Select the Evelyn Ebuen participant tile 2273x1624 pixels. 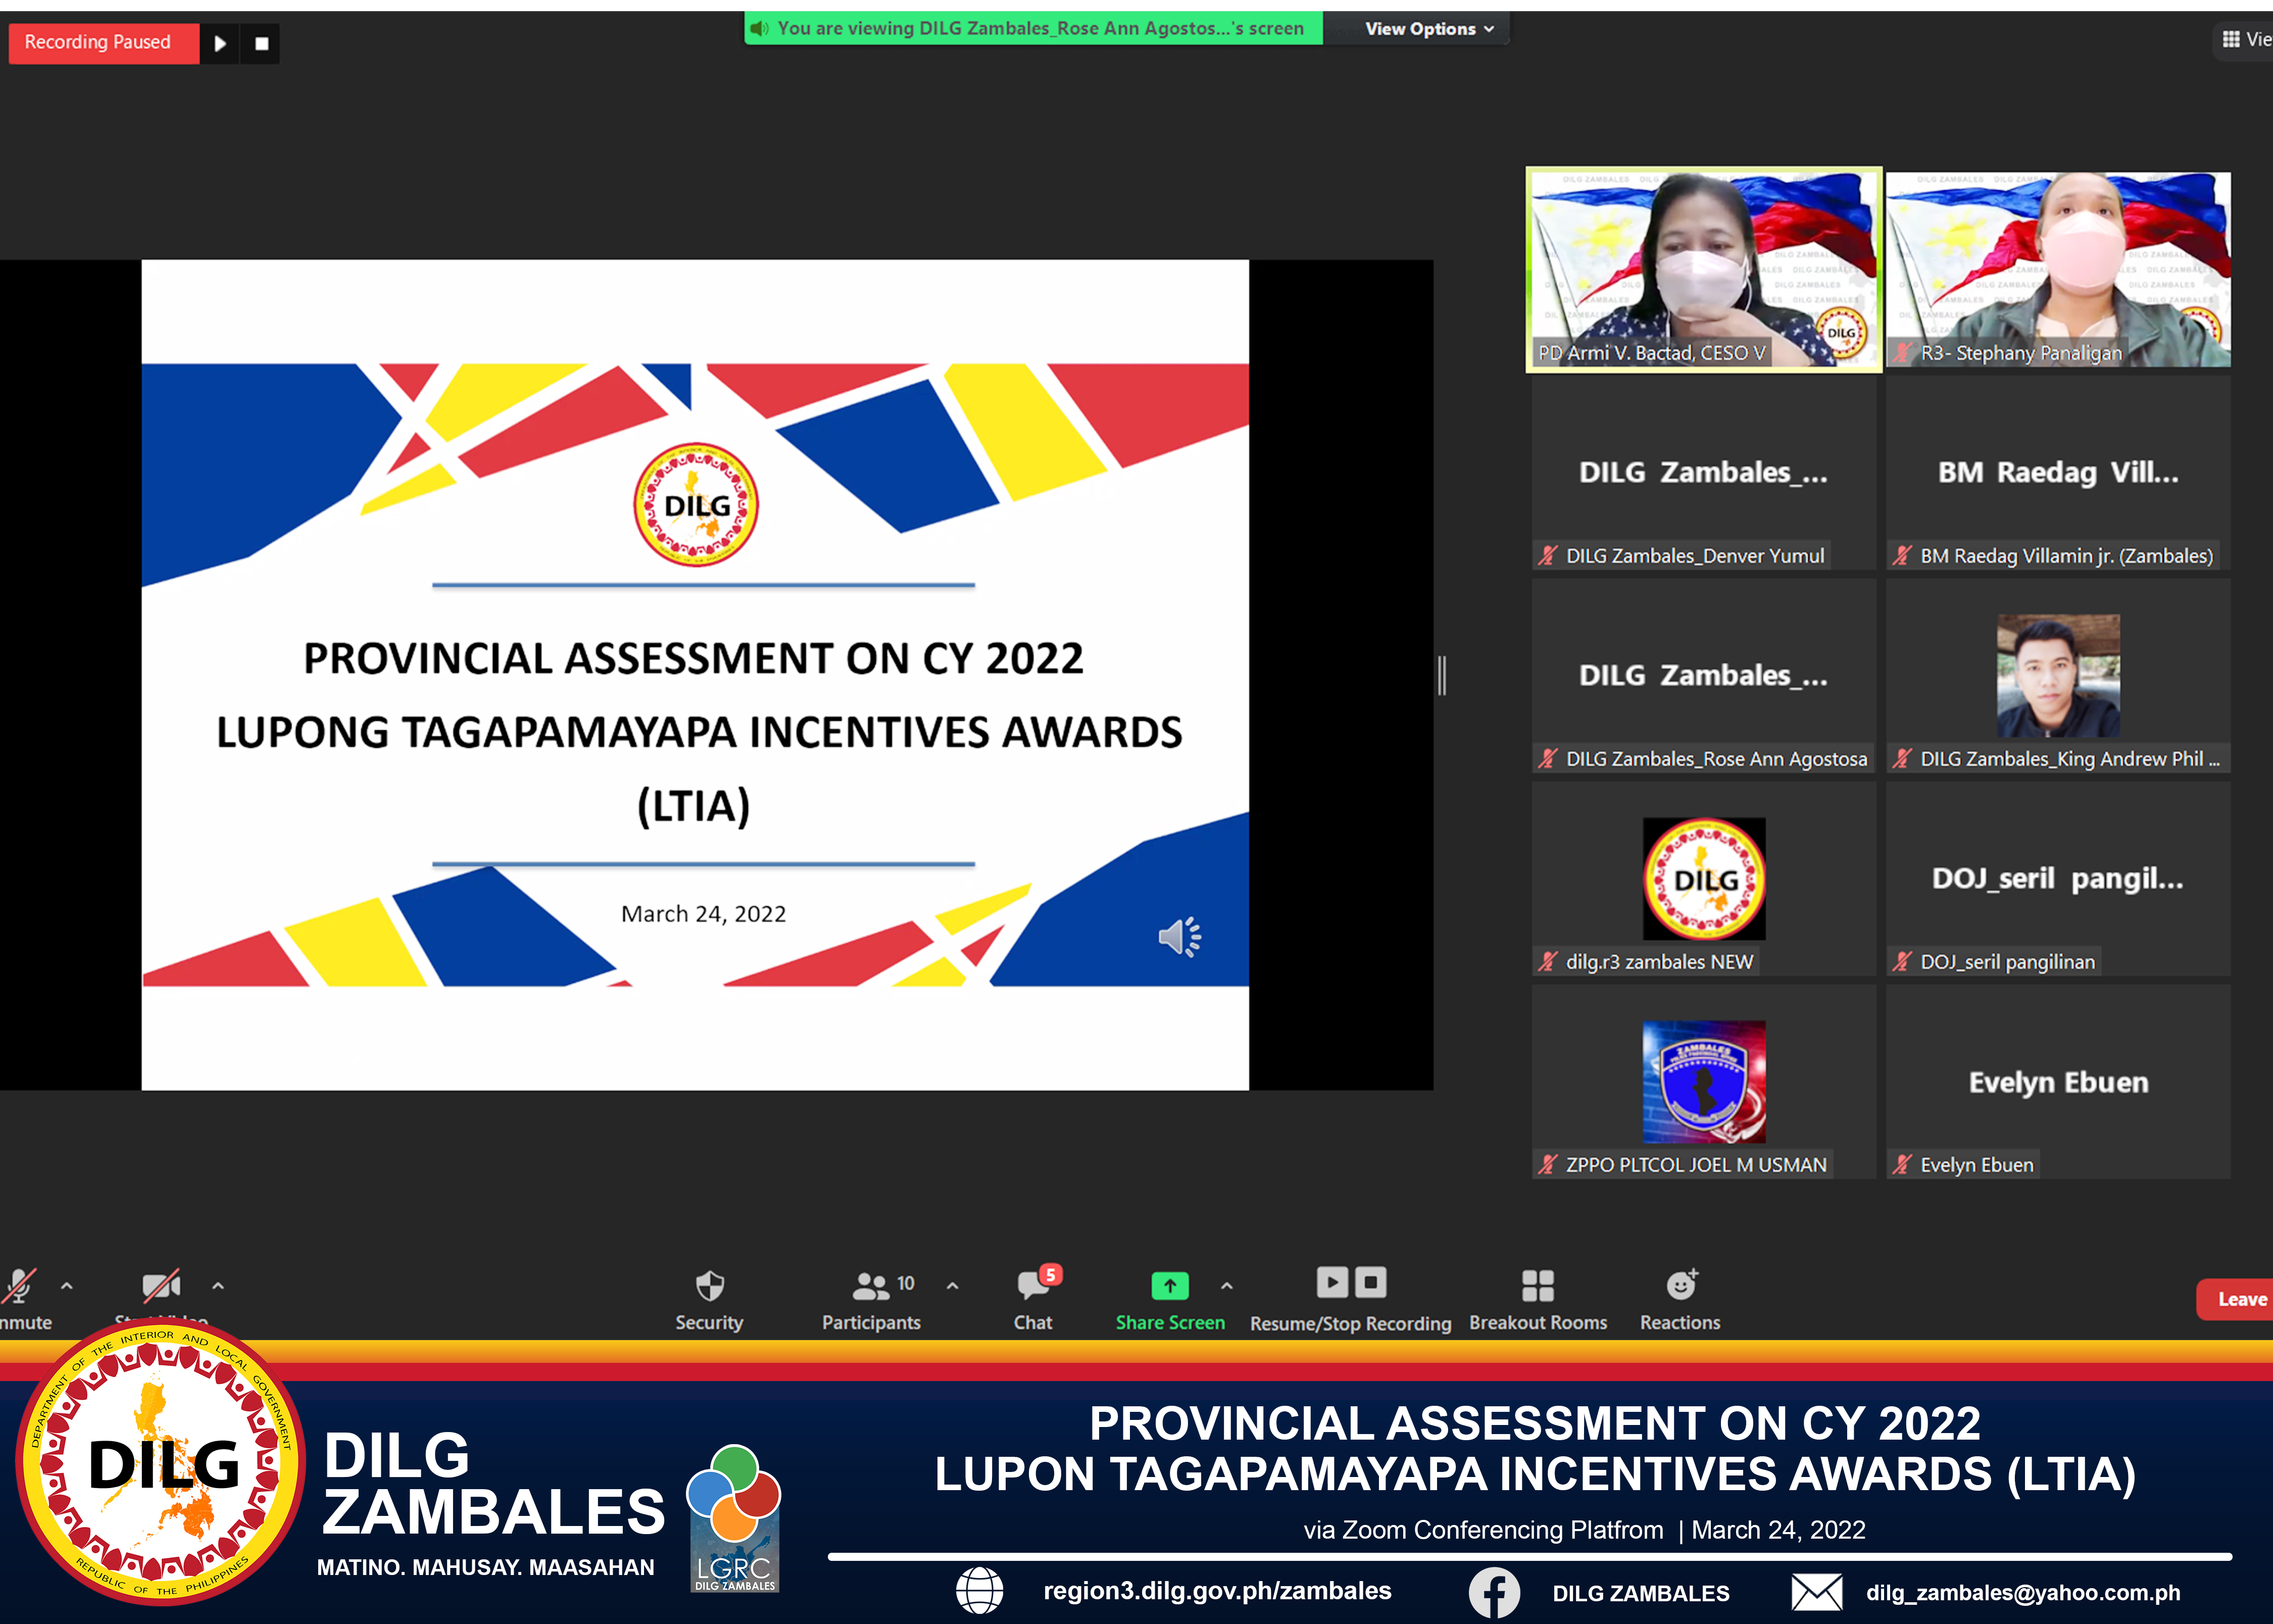[2058, 1082]
